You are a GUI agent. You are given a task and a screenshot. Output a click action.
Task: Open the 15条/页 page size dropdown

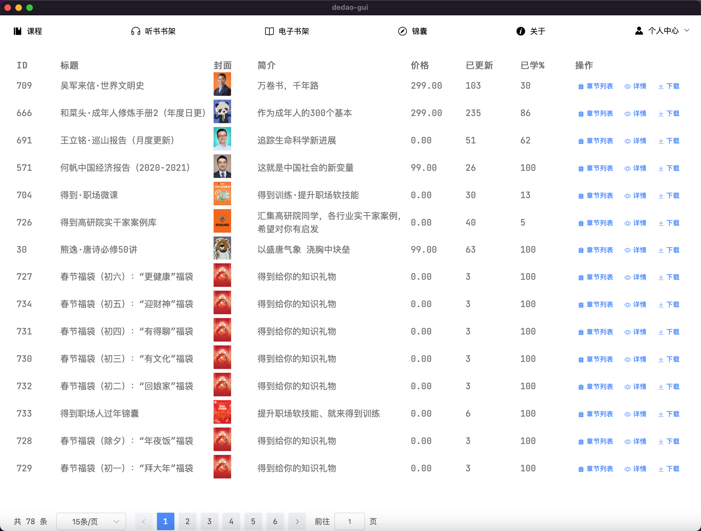pyautogui.click(x=91, y=521)
